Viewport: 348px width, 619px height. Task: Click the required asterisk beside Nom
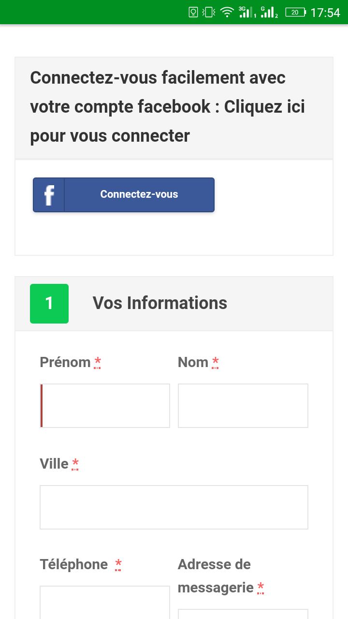tap(216, 362)
